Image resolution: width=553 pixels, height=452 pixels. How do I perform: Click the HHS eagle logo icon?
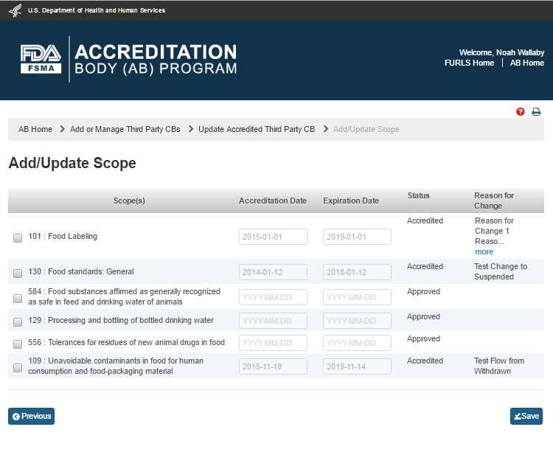tap(15, 10)
